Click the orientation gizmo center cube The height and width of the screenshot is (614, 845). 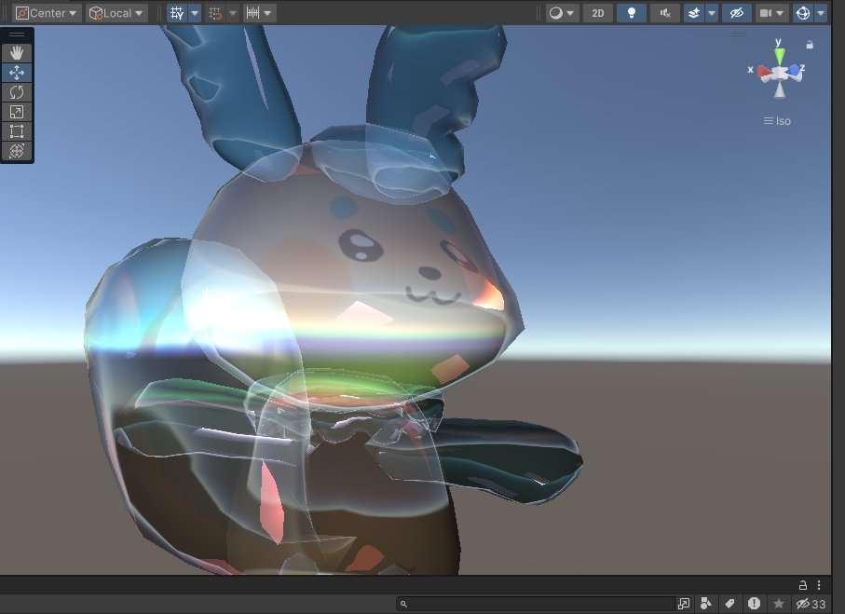779,74
